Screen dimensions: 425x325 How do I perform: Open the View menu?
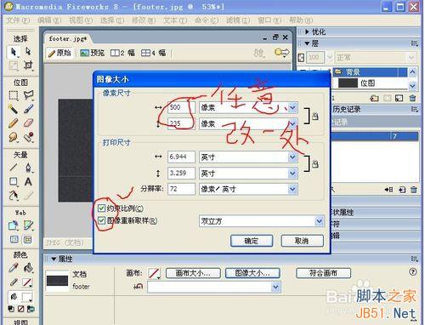pyautogui.click(x=81, y=20)
